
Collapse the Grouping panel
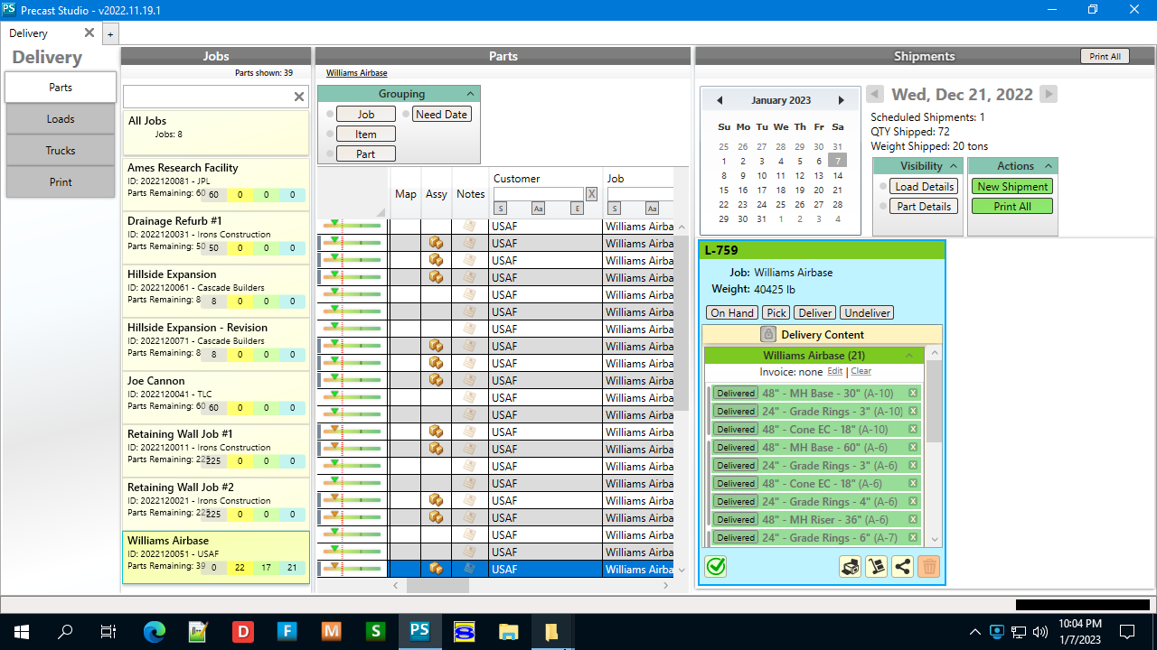pos(470,94)
